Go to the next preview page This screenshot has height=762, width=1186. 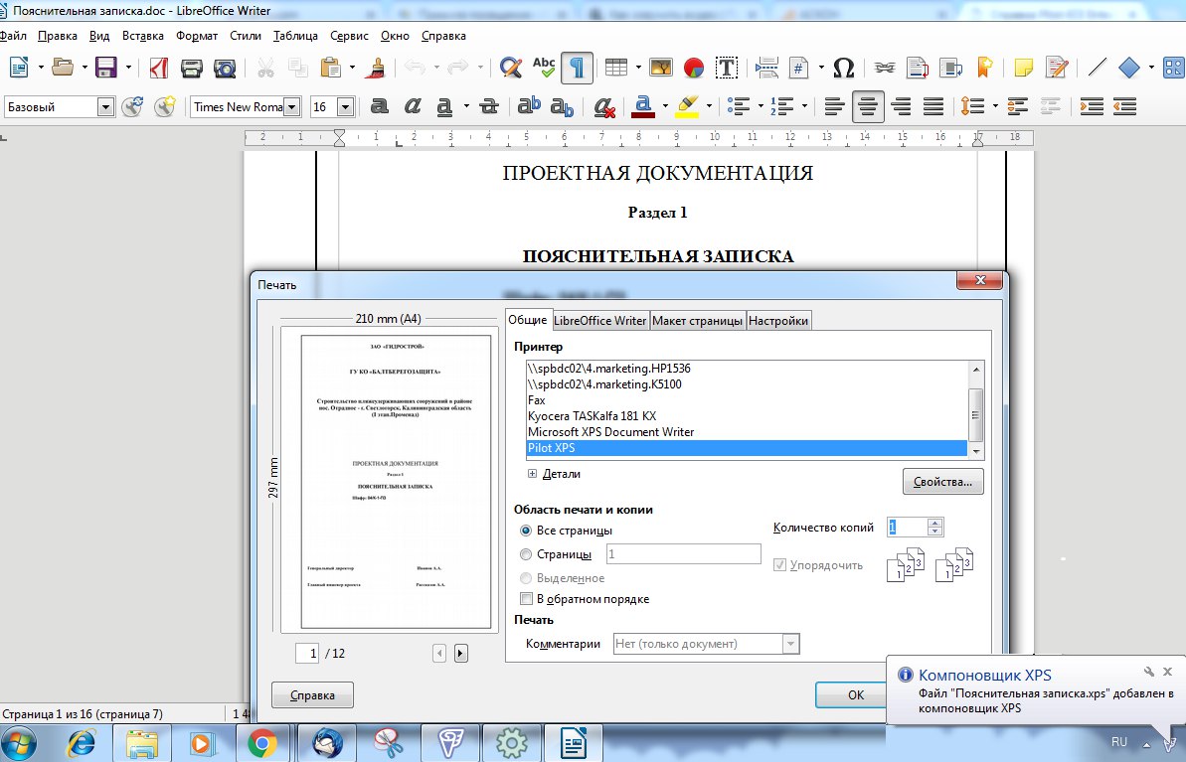pos(460,653)
